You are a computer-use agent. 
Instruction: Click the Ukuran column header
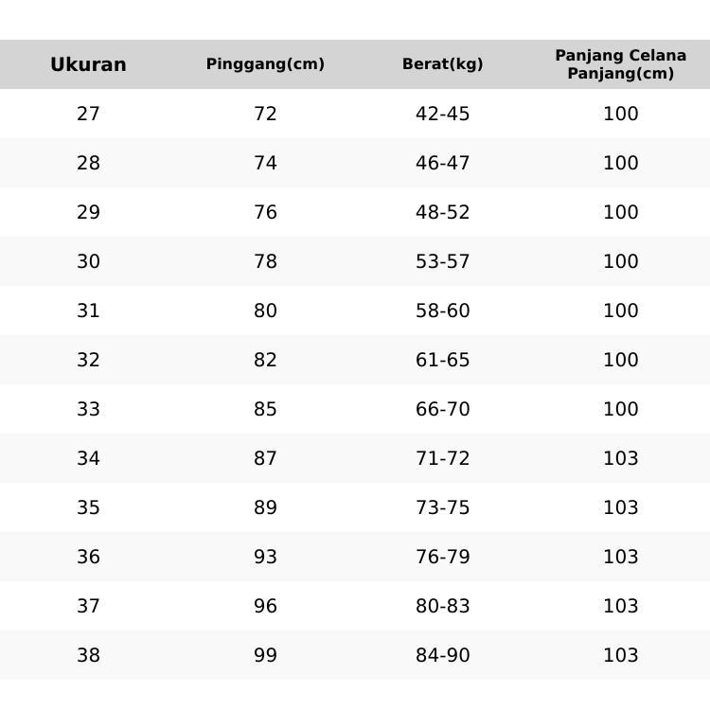point(88,64)
